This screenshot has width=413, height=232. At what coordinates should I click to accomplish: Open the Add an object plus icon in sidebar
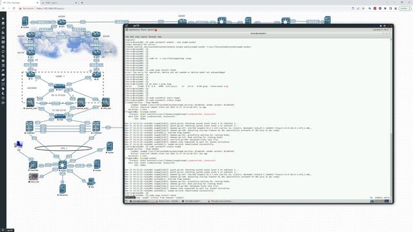click(x=3, y=19)
